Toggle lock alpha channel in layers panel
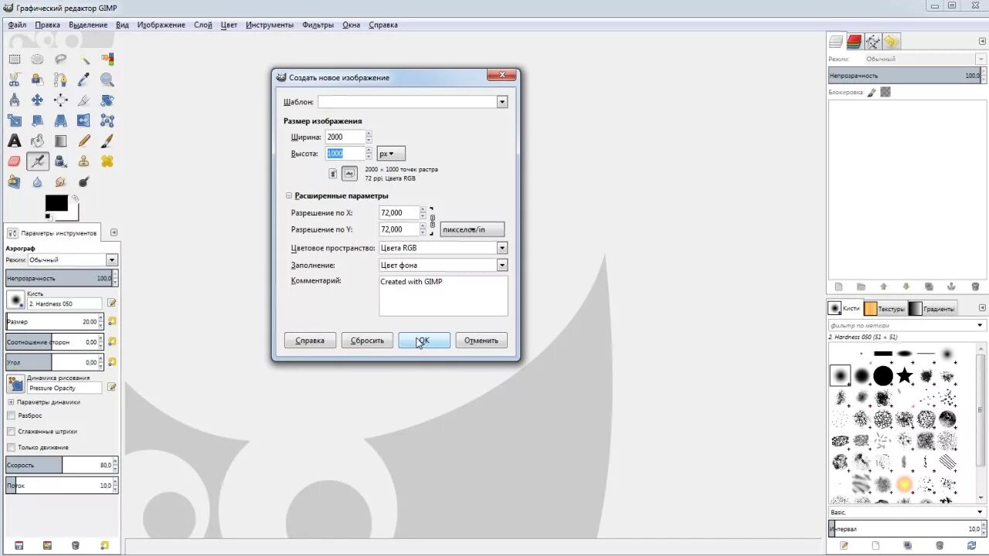This screenshot has height=556, width=989. 885,92
